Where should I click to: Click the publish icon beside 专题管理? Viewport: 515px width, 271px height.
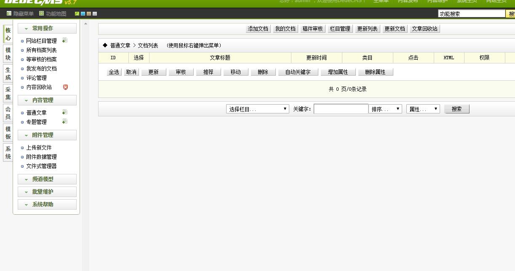click(64, 122)
